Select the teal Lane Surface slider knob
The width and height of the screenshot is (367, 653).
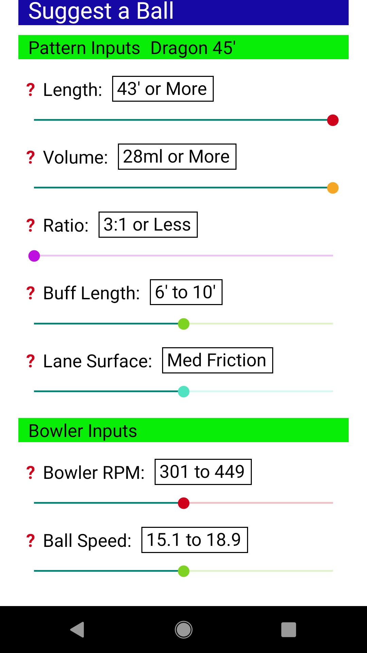point(183,391)
